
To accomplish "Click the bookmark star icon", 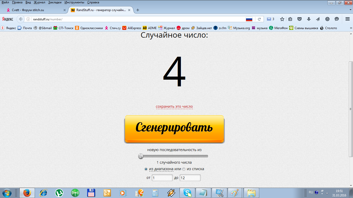I will (x=282, y=19).
